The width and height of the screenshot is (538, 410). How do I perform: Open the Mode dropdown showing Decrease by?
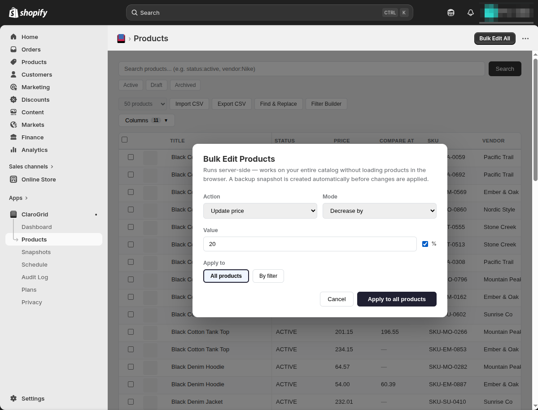click(379, 211)
